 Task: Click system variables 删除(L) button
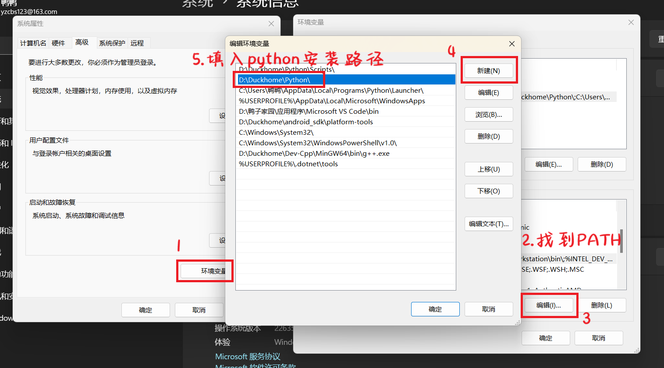pos(602,305)
